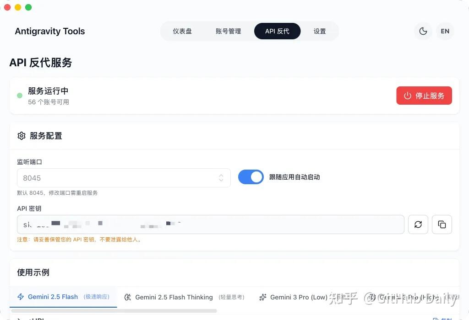The height and width of the screenshot is (320, 469).
Task: Click the regenerate API key icon
Action: point(418,224)
